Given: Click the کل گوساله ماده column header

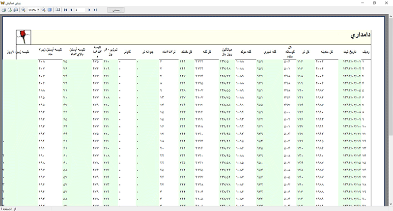Looking at the screenshot, I should tap(290, 52).
